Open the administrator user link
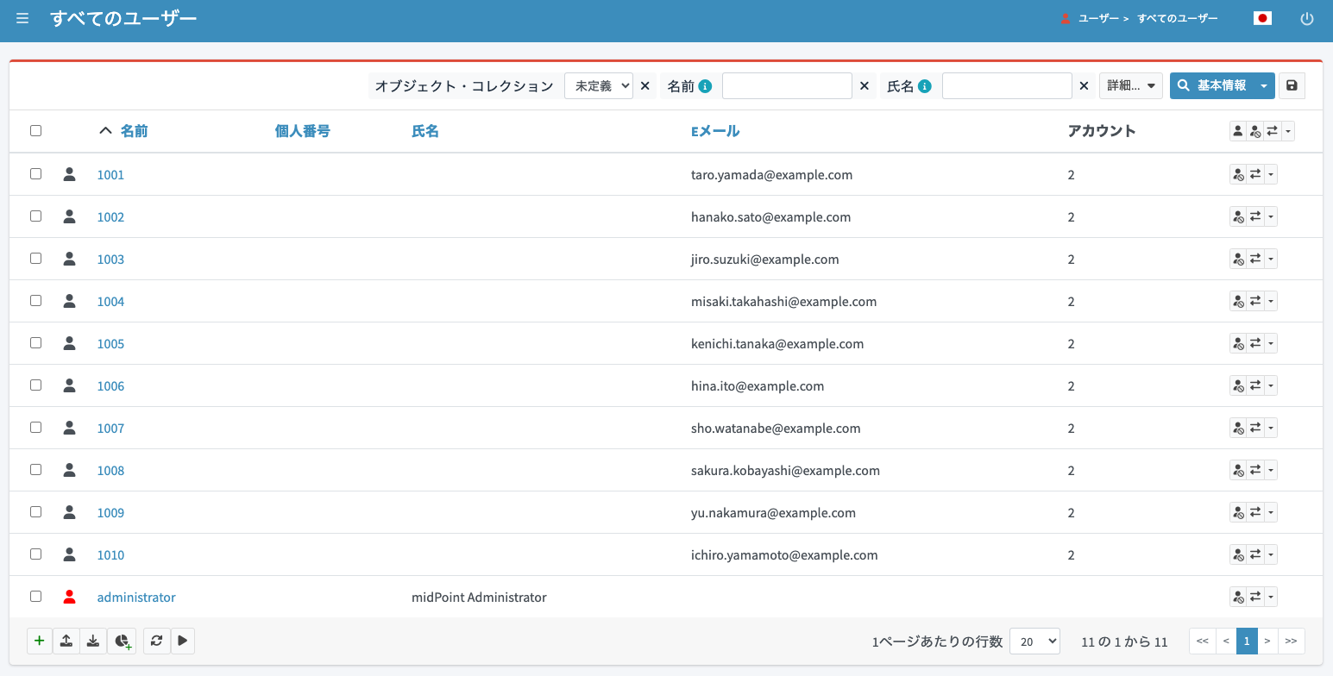Image resolution: width=1333 pixels, height=676 pixels. pyautogui.click(x=136, y=598)
